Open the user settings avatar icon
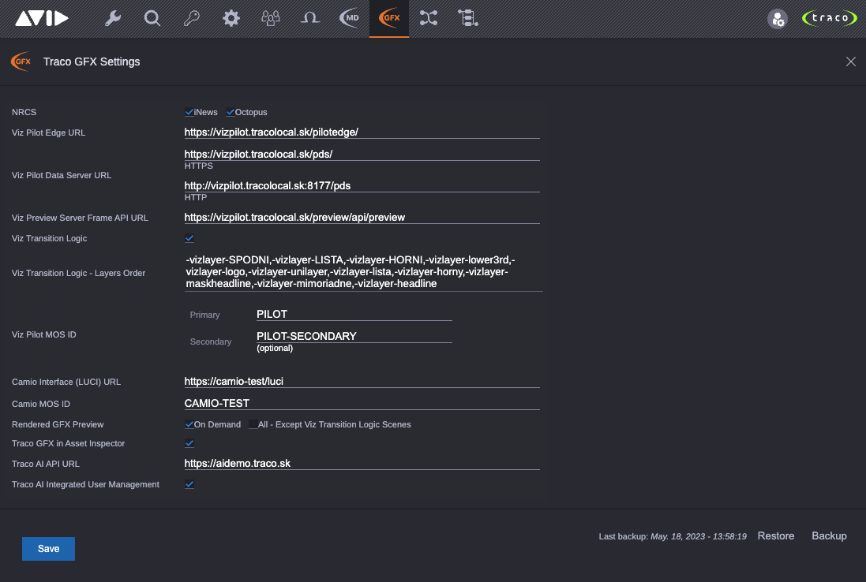Viewport: 866px width, 582px height. [x=778, y=19]
